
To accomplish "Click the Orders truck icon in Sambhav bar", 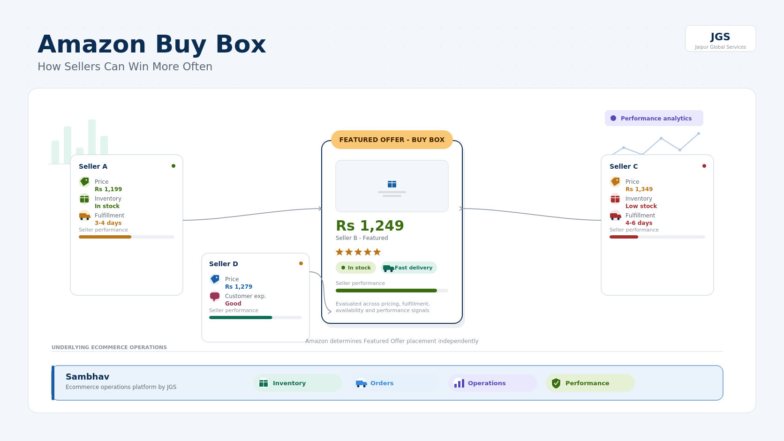I will tap(361, 383).
